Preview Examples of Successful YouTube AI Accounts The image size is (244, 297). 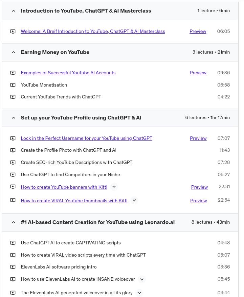pos(198,73)
